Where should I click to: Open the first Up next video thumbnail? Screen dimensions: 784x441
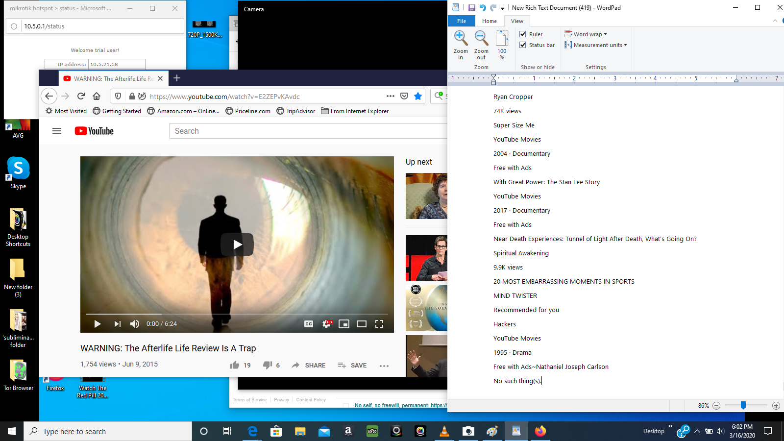[426, 196]
